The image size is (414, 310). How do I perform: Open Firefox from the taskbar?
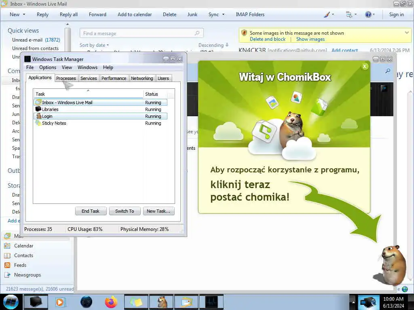[x=111, y=302]
